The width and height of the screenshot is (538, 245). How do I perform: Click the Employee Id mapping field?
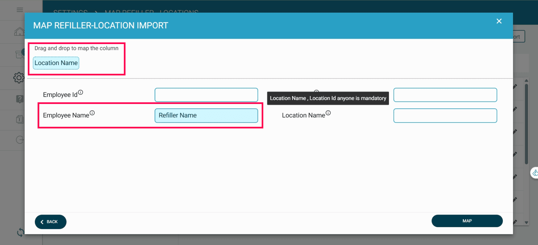click(206, 95)
